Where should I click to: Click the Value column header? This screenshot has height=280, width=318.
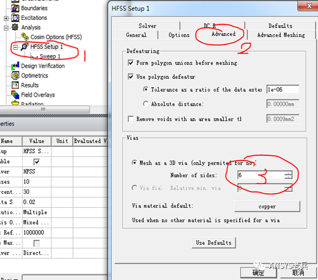pyautogui.click(x=37, y=141)
